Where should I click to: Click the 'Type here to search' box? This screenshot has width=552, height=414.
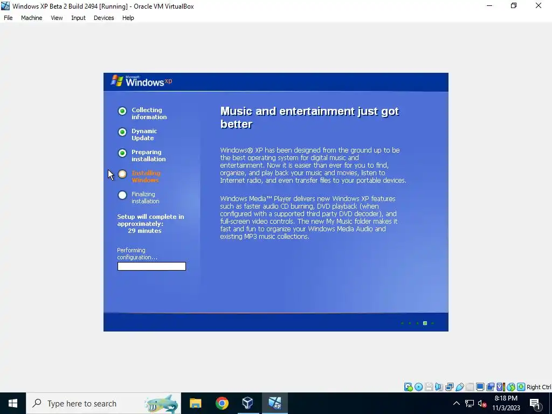click(103, 403)
